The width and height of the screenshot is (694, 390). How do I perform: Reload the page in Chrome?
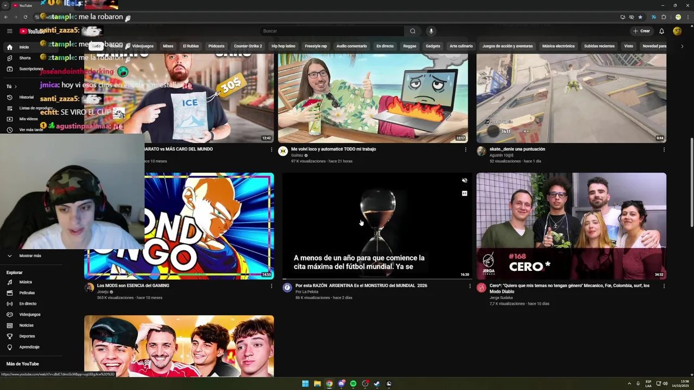pos(25,17)
